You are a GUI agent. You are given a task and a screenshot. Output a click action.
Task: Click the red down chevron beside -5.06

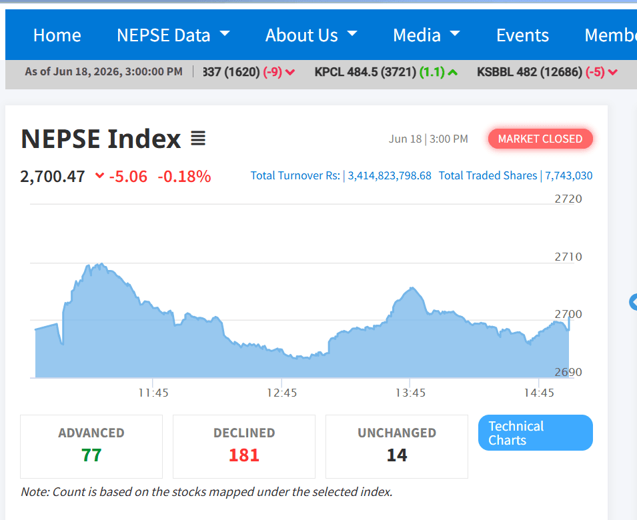pos(99,176)
